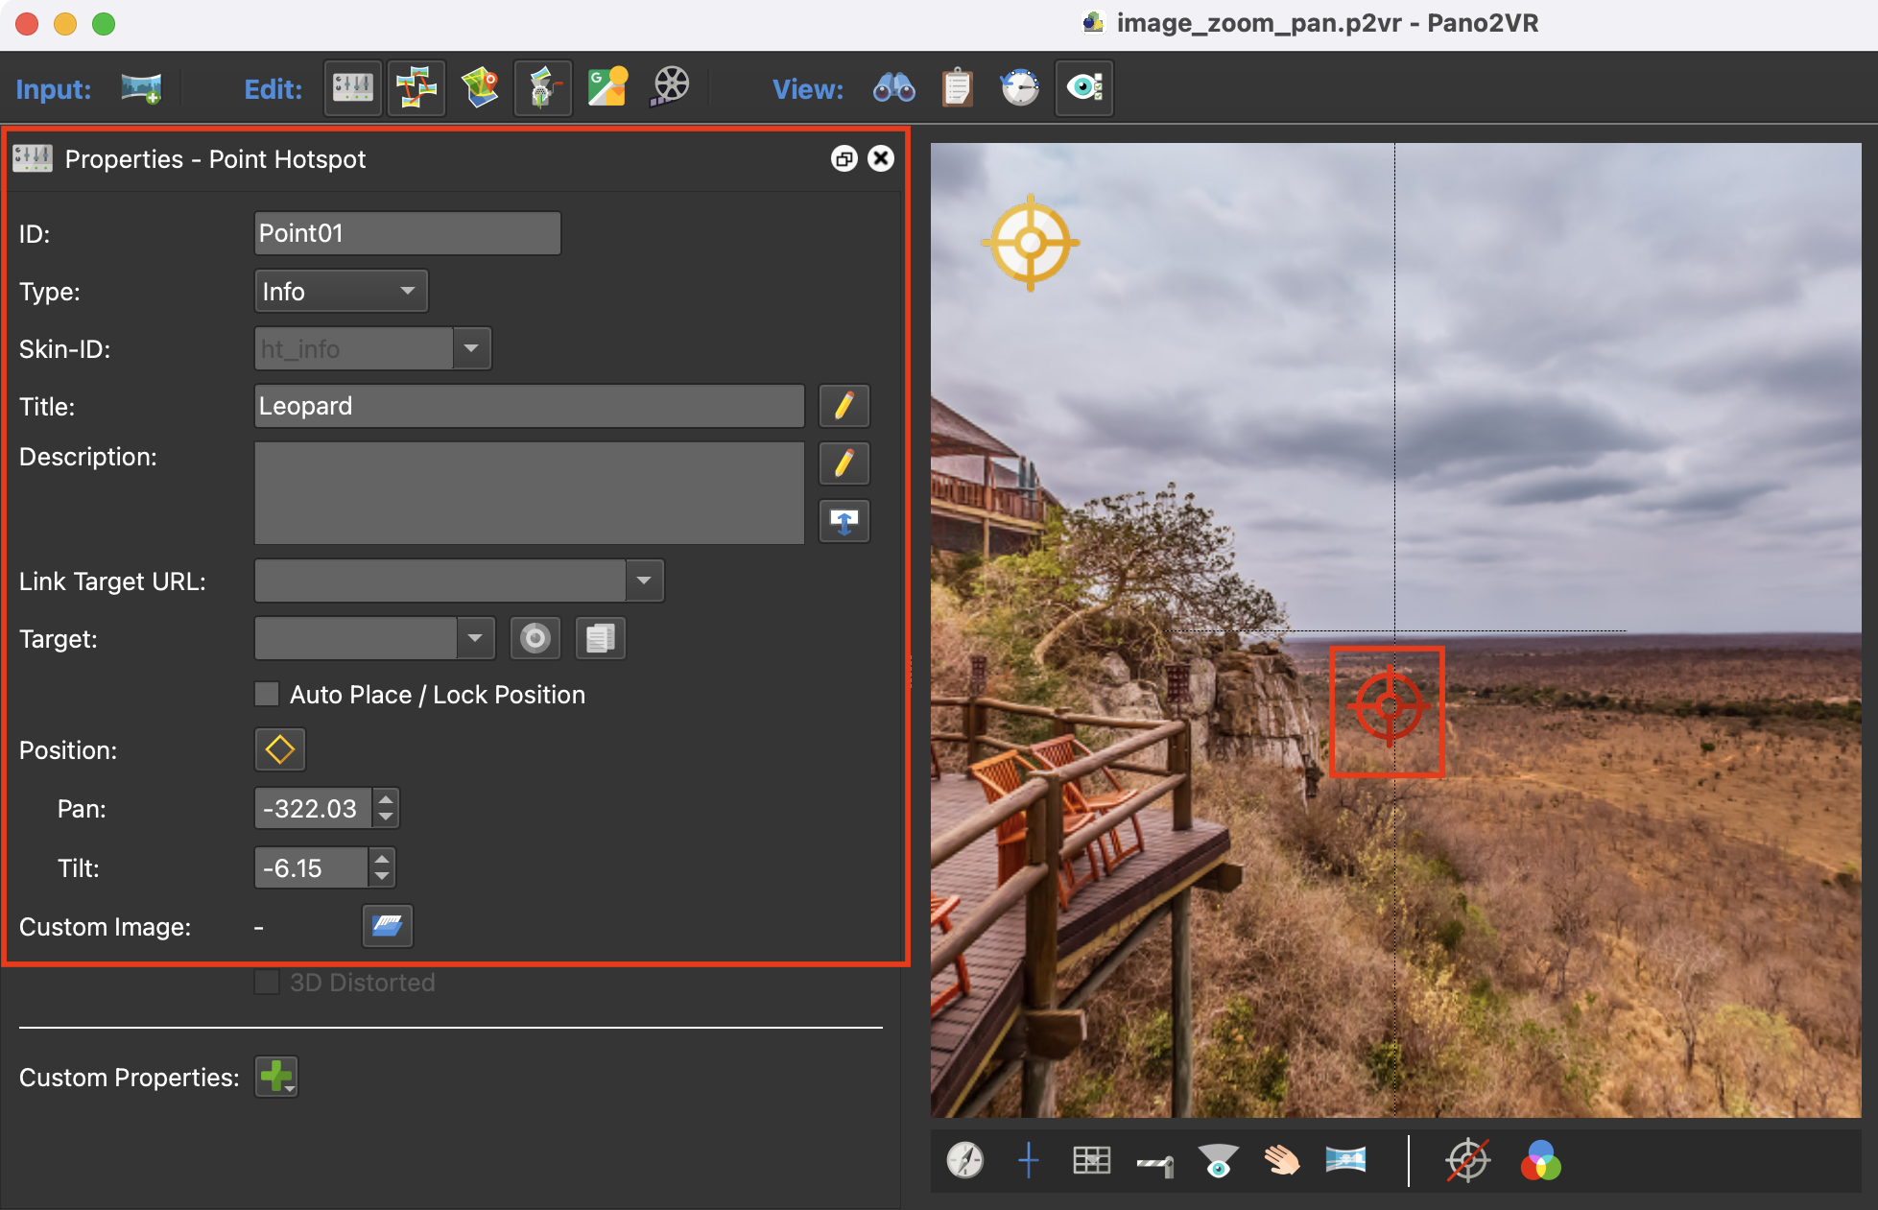This screenshot has height=1210, width=1878.
Task: Edit the Description with pencil button
Action: coord(844,463)
